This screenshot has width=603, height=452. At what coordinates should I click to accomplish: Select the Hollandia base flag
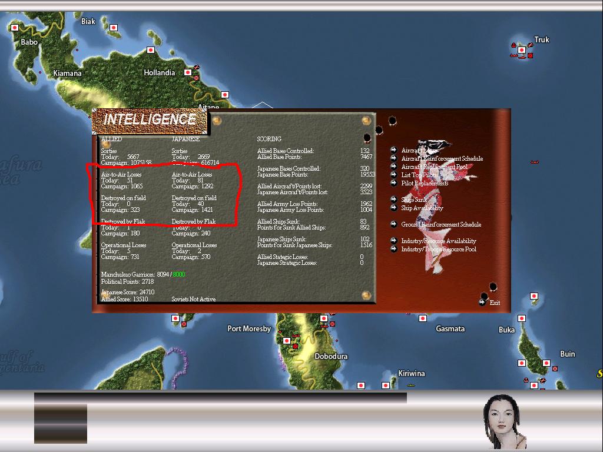(188, 72)
